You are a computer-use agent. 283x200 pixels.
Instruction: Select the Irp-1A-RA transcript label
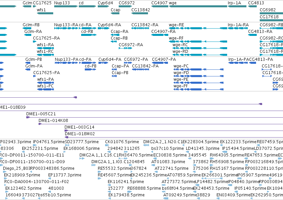[238, 25]
